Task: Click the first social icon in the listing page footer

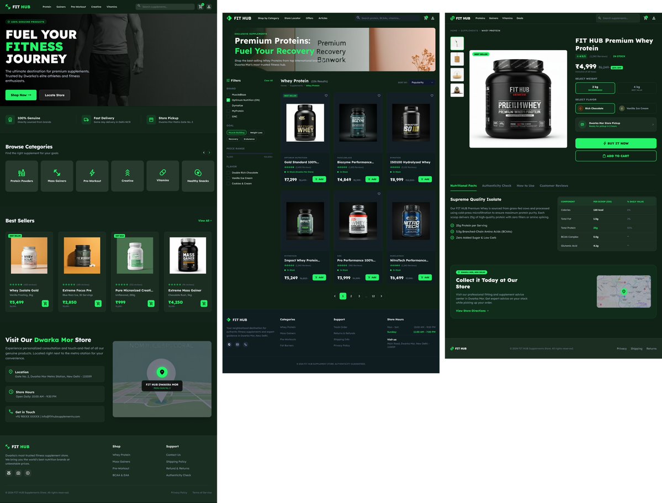Action: [x=229, y=344]
